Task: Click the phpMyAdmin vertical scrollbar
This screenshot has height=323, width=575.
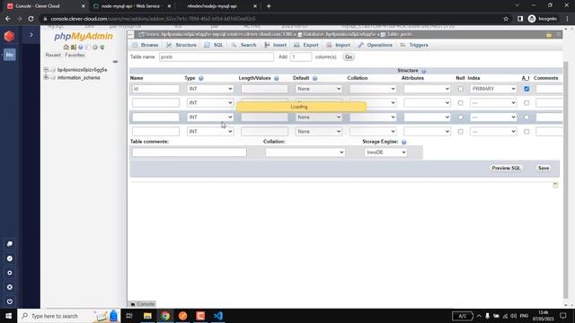Action: pyautogui.click(x=565, y=179)
